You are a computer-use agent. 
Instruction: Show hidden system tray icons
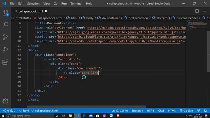click(x=186, y=116)
